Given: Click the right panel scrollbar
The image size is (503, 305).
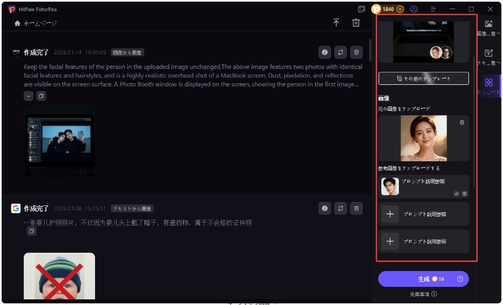Looking at the screenshot, I should click(474, 122).
